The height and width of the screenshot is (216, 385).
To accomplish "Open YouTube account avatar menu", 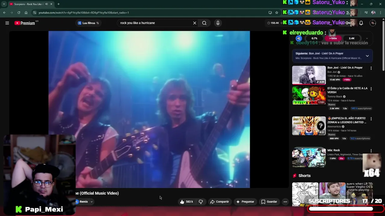I will (373, 23).
